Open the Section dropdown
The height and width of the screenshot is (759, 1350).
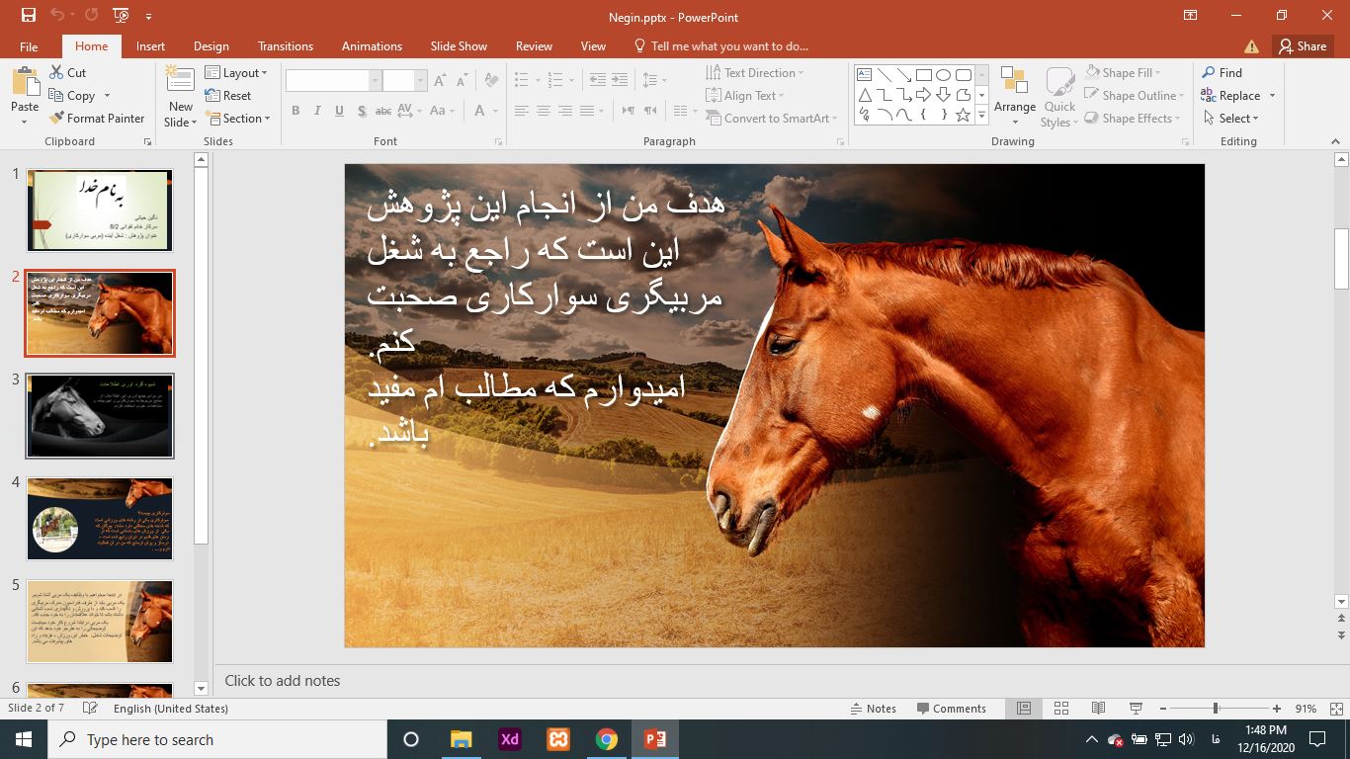tap(239, 119)
